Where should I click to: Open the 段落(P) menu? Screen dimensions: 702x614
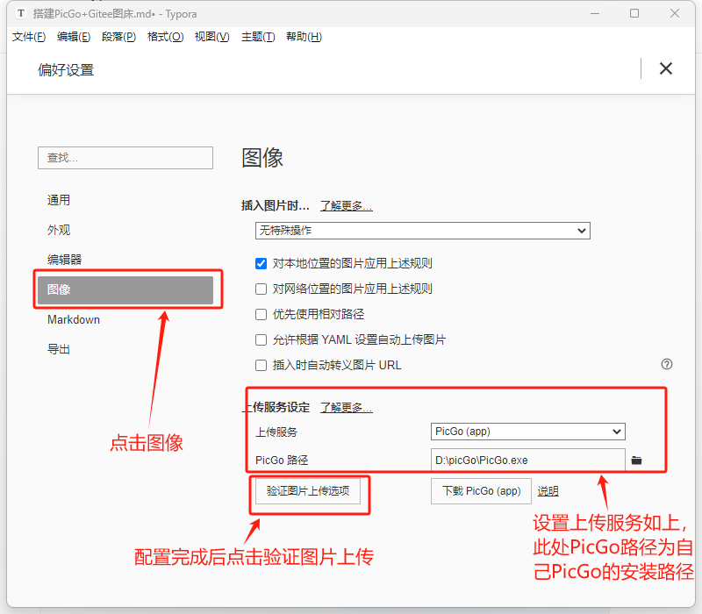pyautogui.click(x=118, y=37)
